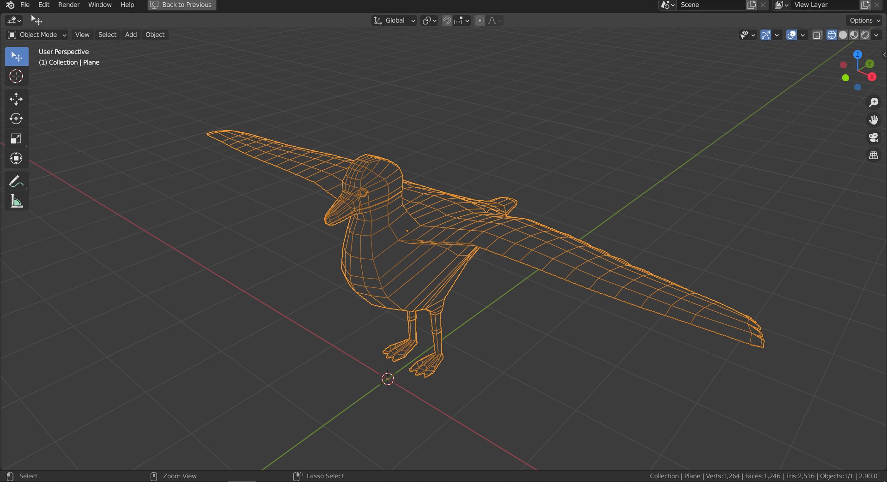Click the X axis on navigation gizmo

click(872, 77)
